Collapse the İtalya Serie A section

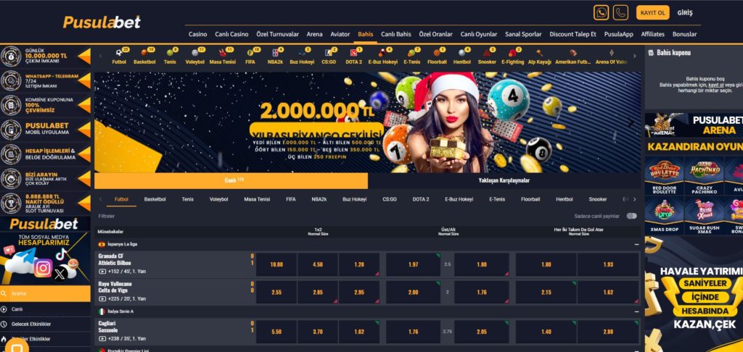click(x=636, y=311)
